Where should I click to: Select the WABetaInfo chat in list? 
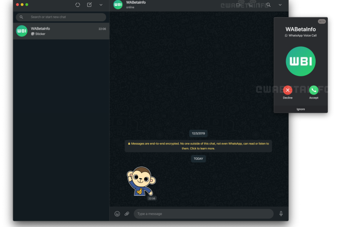(61, 31)
